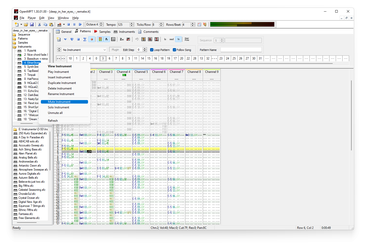Switch to the Instruments tab
The width and height of the screenshot is (366, 250).
point(124,32)
